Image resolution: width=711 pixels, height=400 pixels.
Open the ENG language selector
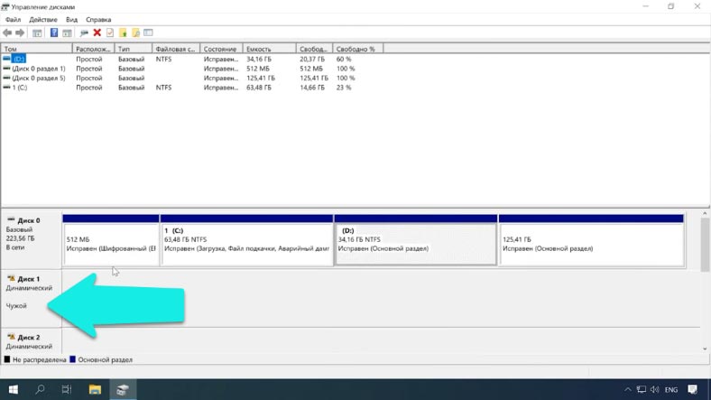click(670, 390)
